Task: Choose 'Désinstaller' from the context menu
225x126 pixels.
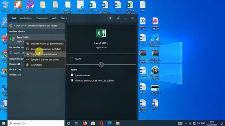Action: (45, 65)
